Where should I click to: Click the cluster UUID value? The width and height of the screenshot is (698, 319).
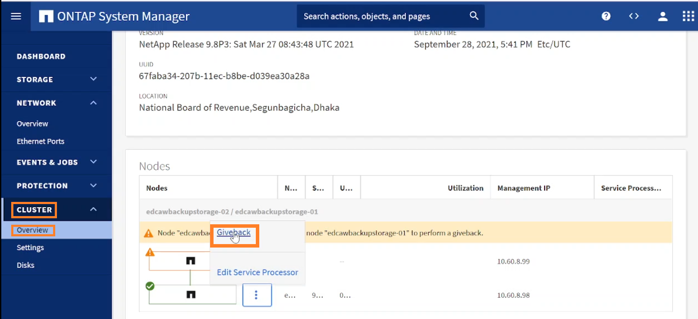pos(224,76)
